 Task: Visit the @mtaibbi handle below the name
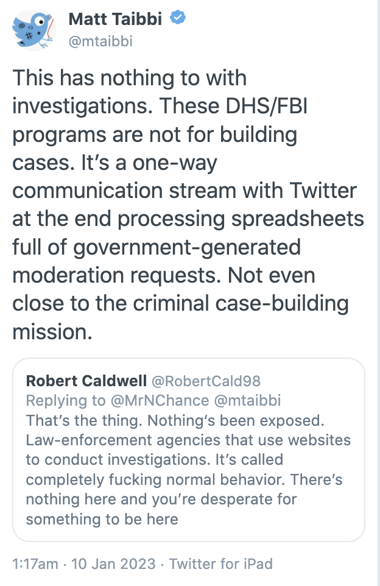tap(100, 41)
